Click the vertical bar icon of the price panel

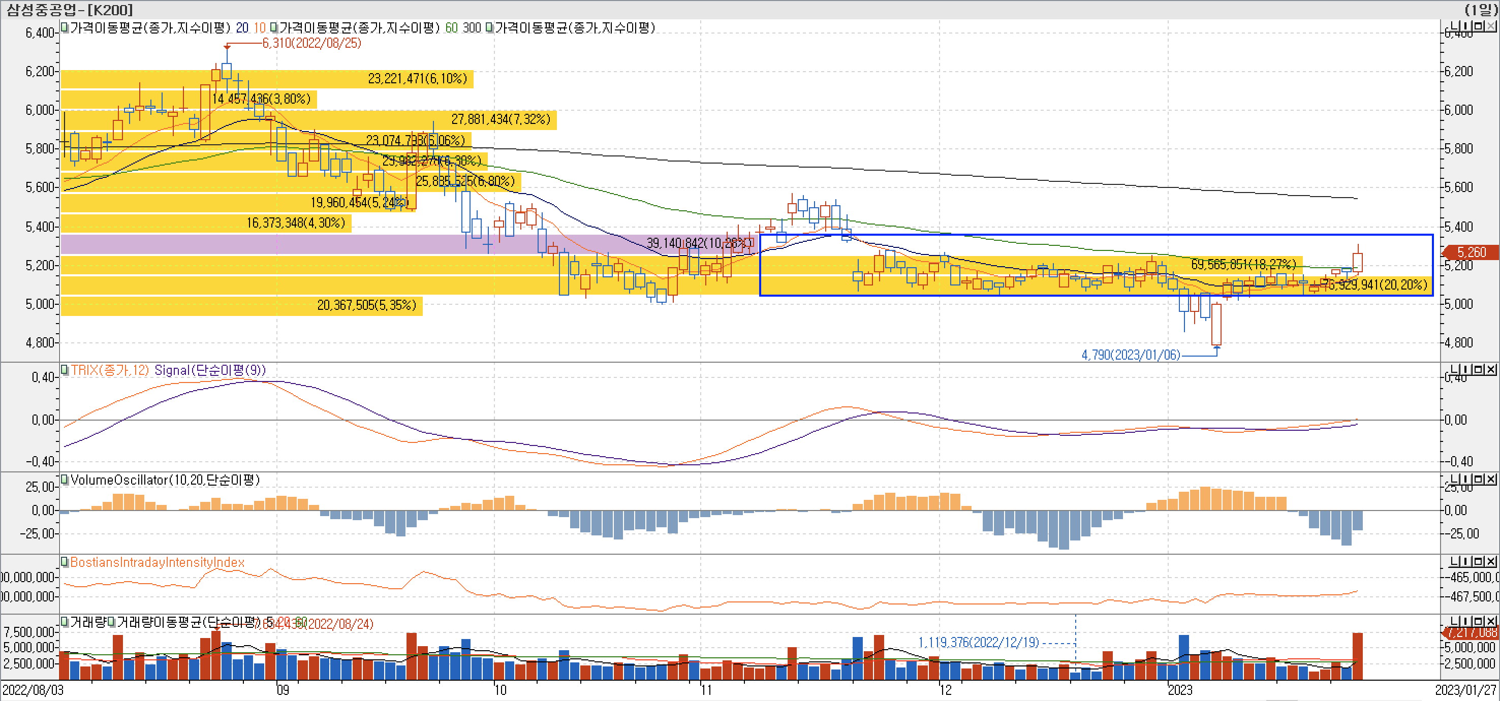(x=1465, y=26)
